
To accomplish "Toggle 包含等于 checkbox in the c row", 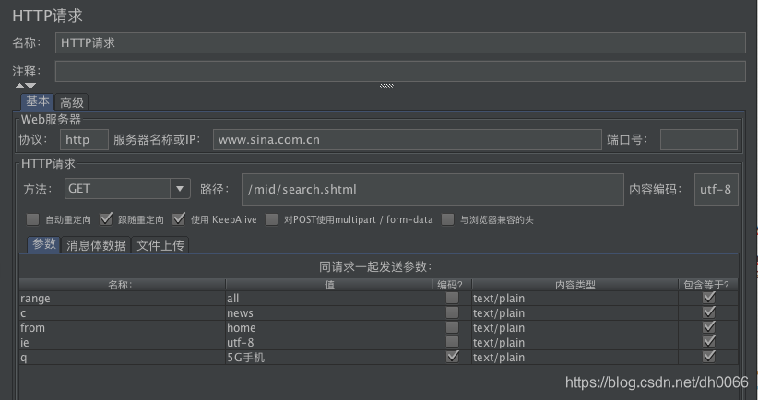I will tap(709, 312).
